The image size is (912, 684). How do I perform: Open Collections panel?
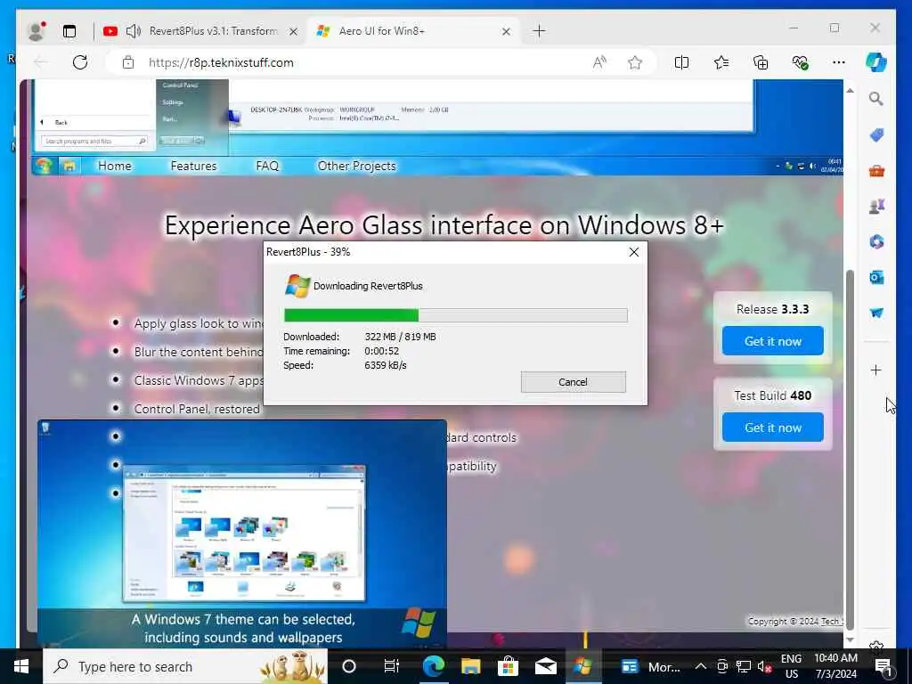pyautogui.click(x=761, y=62)
